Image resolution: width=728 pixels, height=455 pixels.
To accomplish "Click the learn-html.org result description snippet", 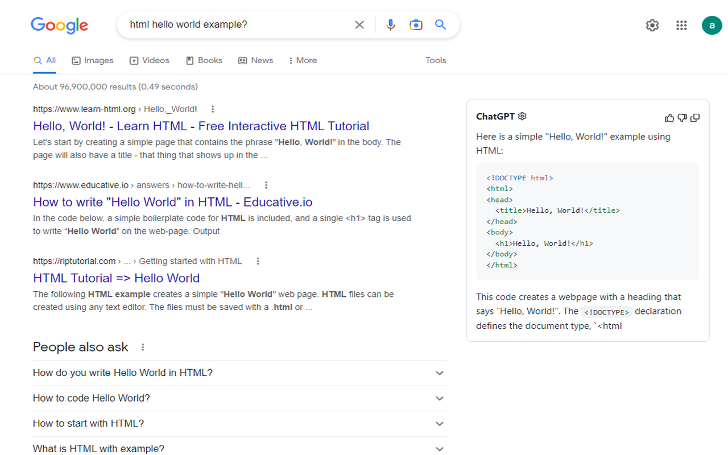I will tap(217, 148).
